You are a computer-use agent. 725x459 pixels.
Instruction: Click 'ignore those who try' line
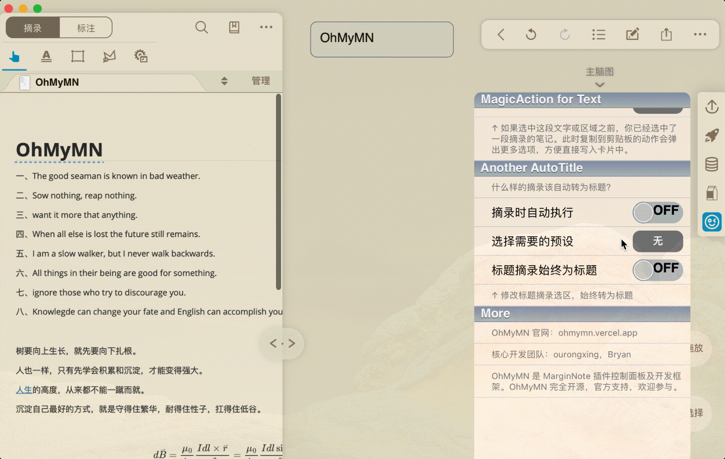(x=101, y=292)
